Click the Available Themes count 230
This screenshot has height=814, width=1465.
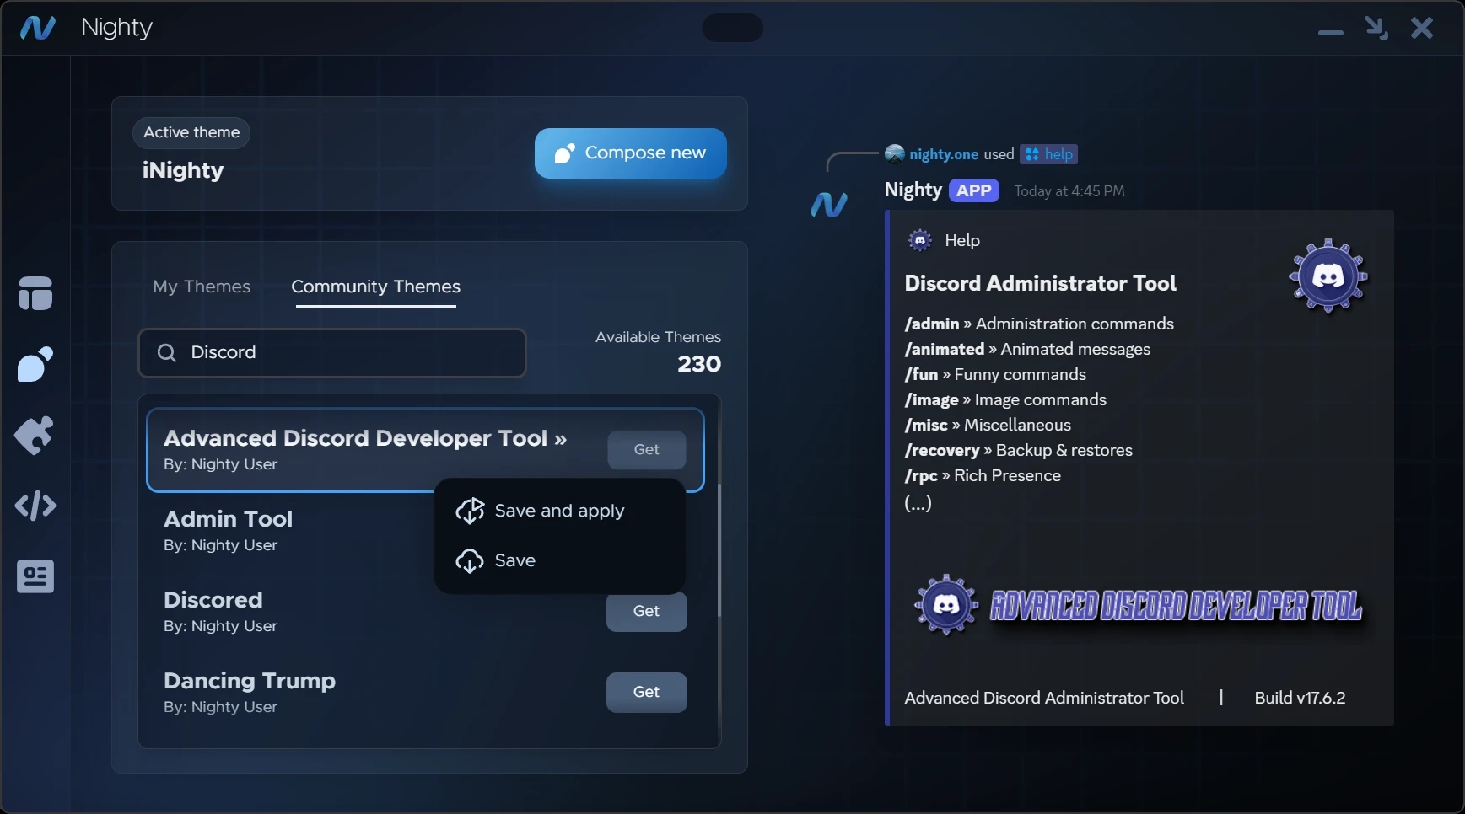pos(699,364)
